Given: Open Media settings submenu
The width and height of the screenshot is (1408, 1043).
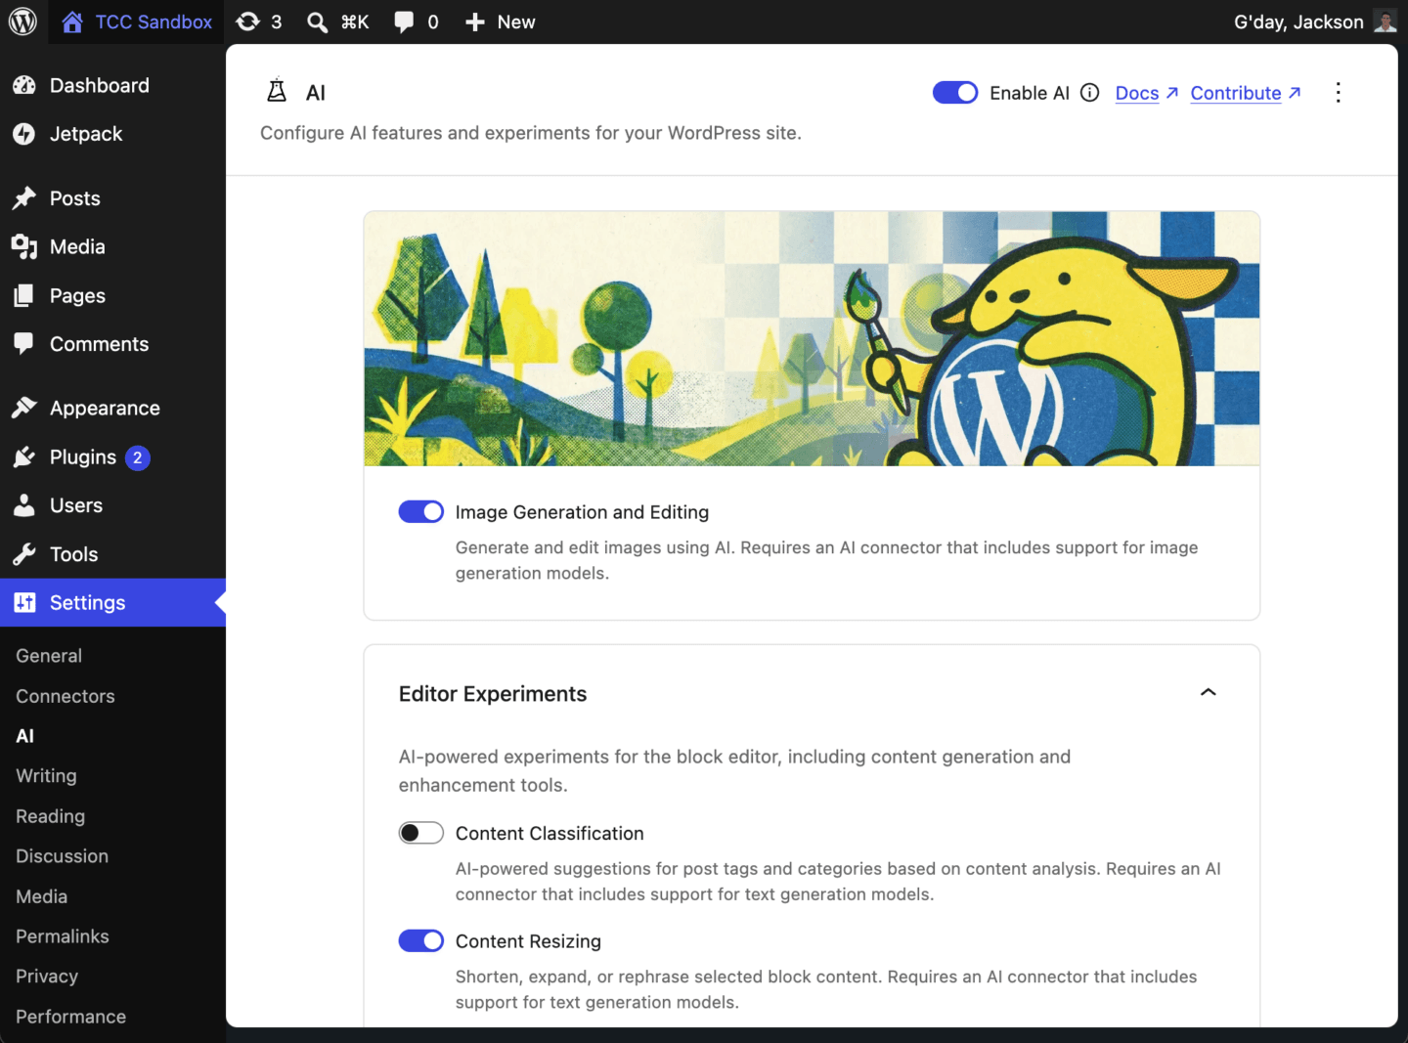Looking at the screenshot, I should (x=41, y=896).
